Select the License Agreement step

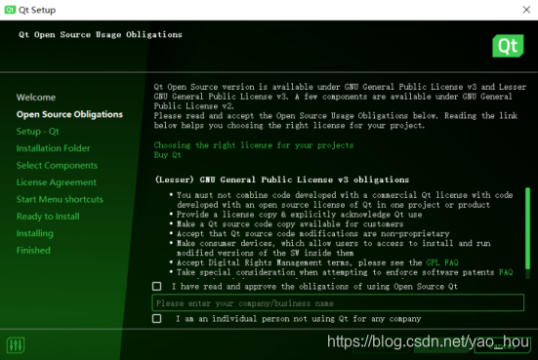click(57, 182)
